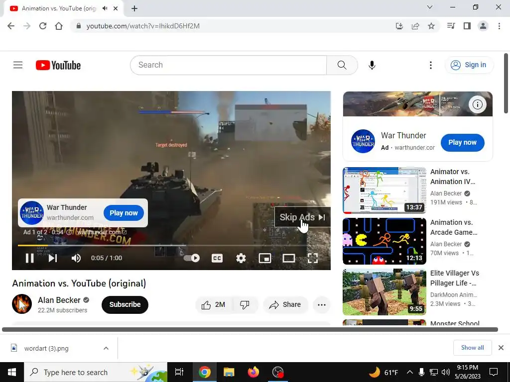Image resolution: width=510 pixels, height=382 pixels.
Task: Click Play now in sidebar War Thunder ad
Action: [x=462, y=143]
